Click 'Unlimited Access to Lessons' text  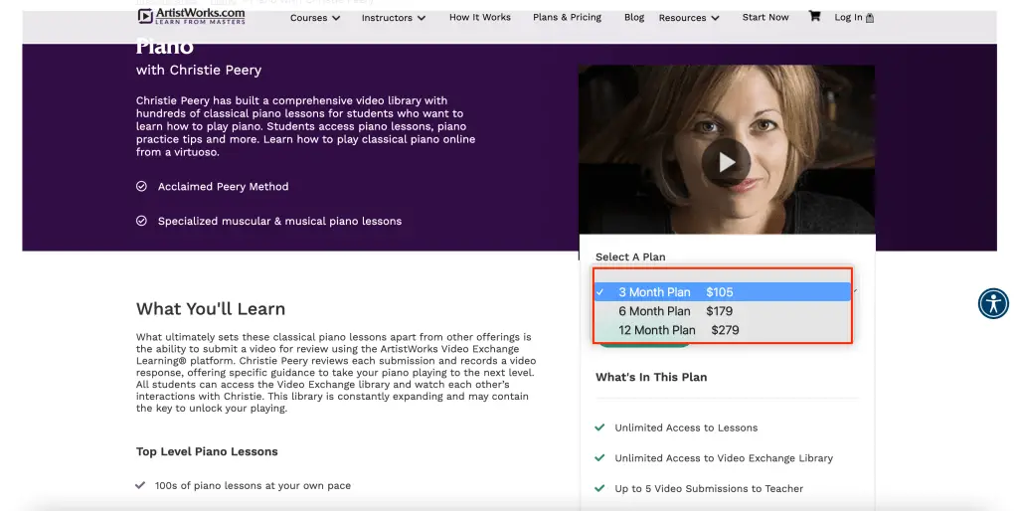click(x=686, y=427)
